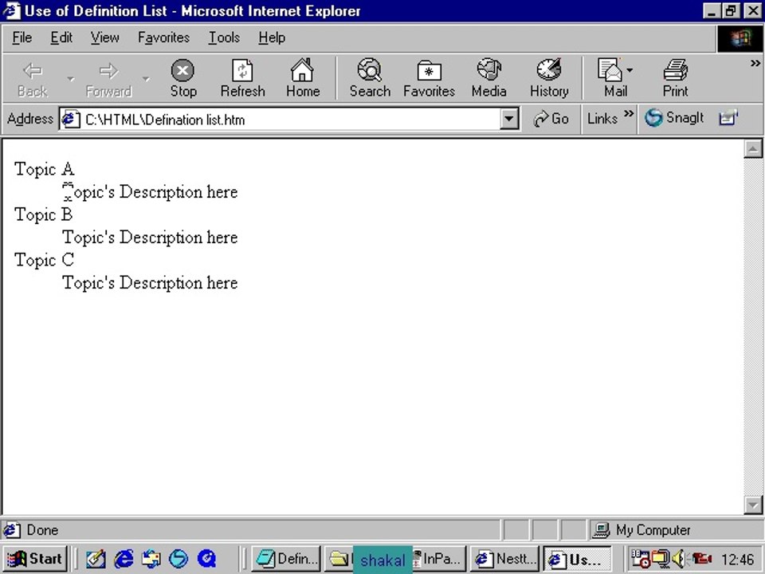Open the Forward history dropdown arrow
Screen dimensions: 765x574
point(146,79)
